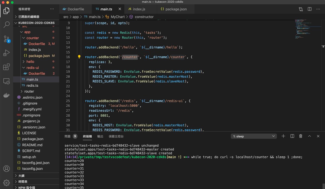The image size is (325, 189).
Task: Click the highlighted '/counter' string on line 16
Action: click(x=130, y=57)
